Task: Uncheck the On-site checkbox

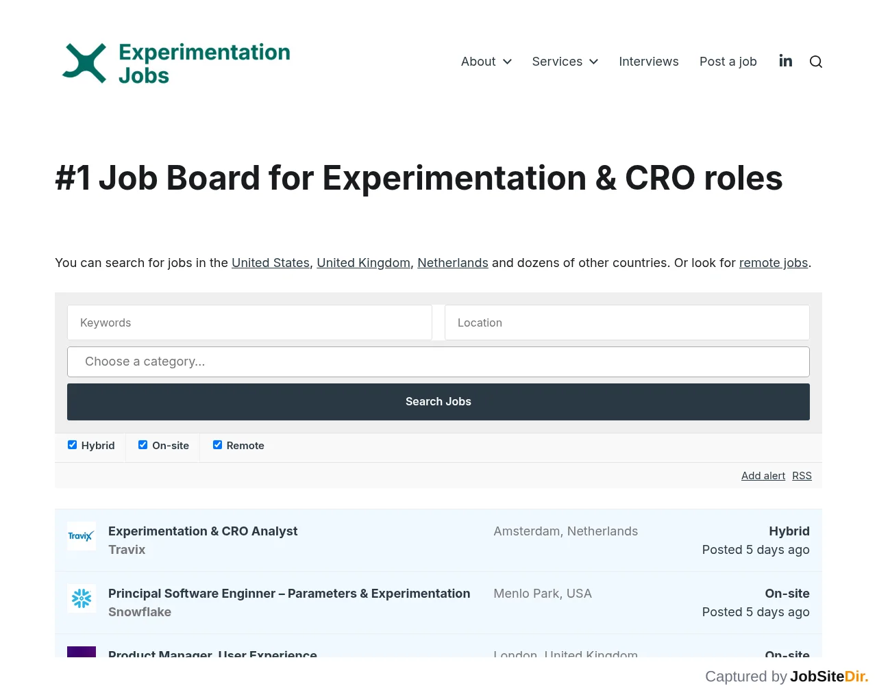Action: pos(143,445)
